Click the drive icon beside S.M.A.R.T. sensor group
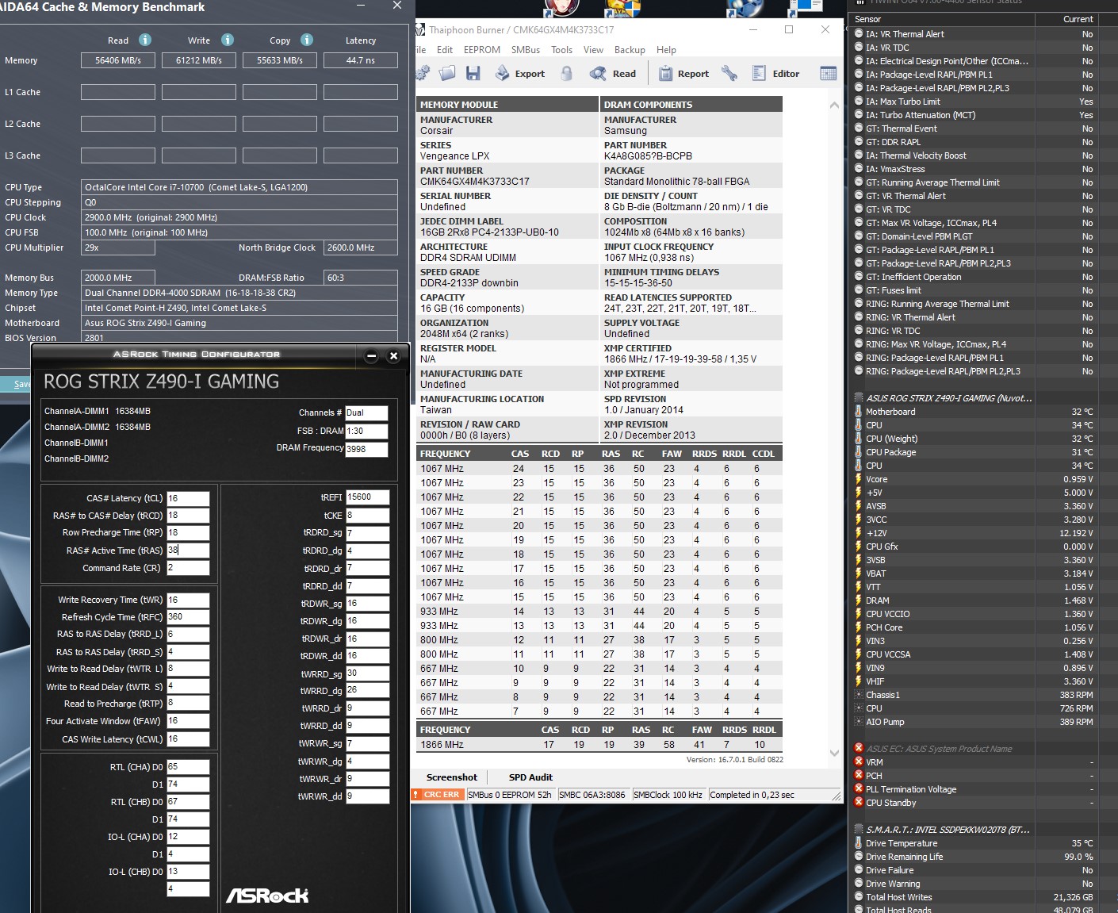This screenshot has width=1118, height=913. [858, 830]
